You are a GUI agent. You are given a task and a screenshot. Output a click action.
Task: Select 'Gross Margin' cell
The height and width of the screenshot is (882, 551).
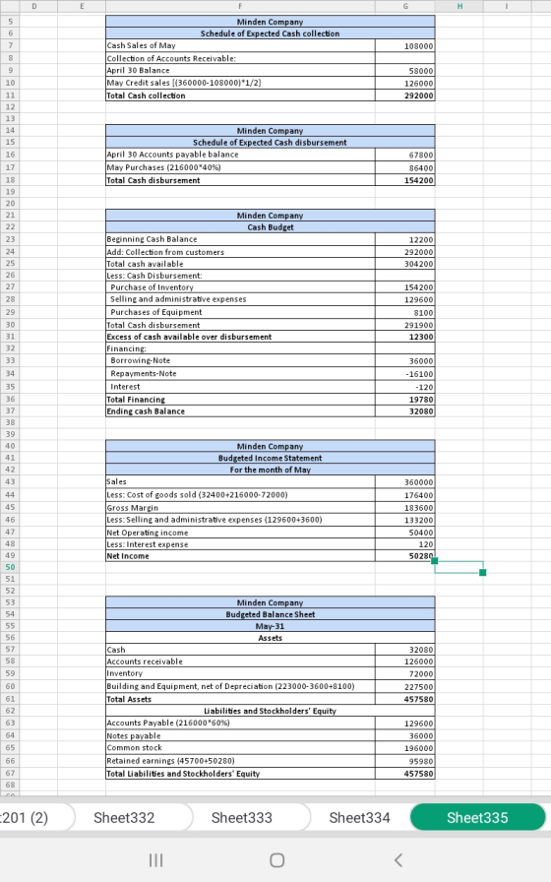[x=240, y=507]
